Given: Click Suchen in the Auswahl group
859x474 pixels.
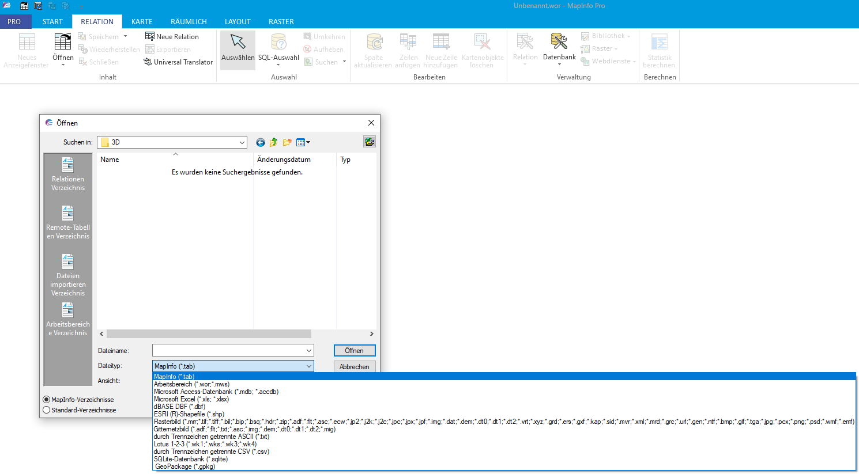Looking at the screenshot, I should (x=321, y=62).
